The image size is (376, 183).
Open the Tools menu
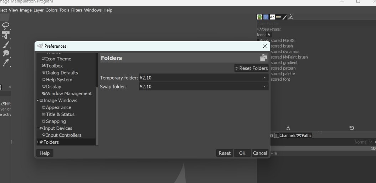(64, 10)
